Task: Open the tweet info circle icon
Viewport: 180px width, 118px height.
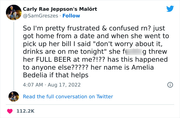Action: pos(170,84)
